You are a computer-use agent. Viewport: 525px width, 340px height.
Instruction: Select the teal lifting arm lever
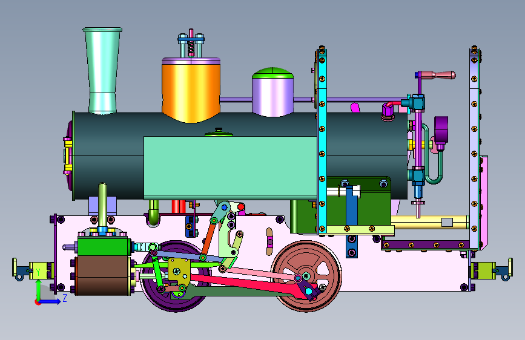220,212
